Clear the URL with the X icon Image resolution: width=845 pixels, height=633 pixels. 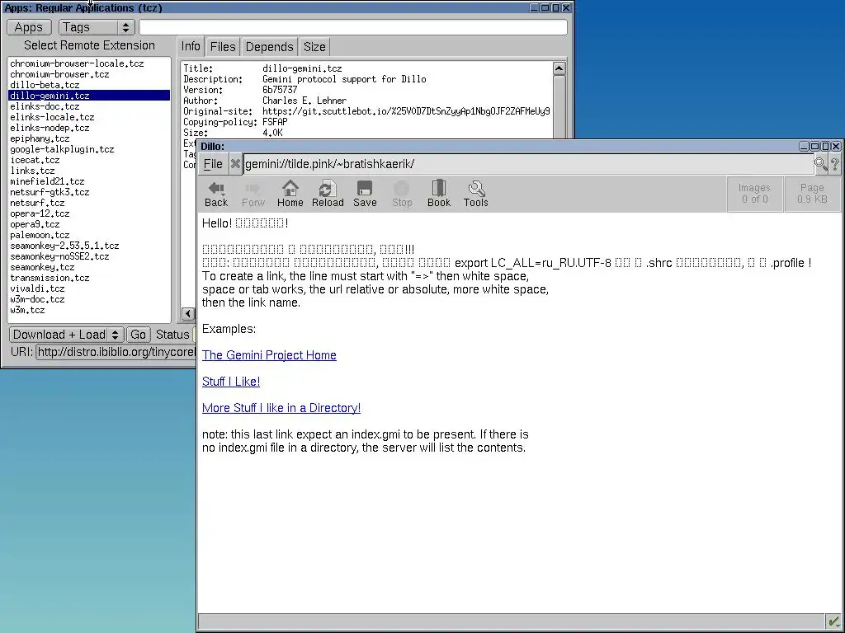(235, 164)
